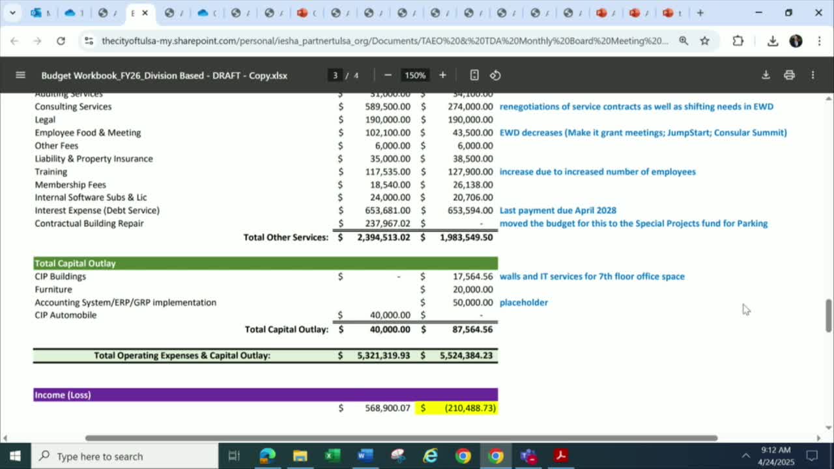
Task: Print the budget workbook document
Action: point(789,75)
